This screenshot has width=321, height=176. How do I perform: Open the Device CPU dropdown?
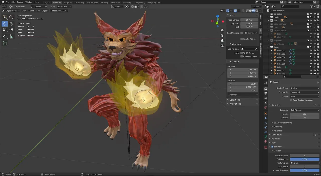305,96
